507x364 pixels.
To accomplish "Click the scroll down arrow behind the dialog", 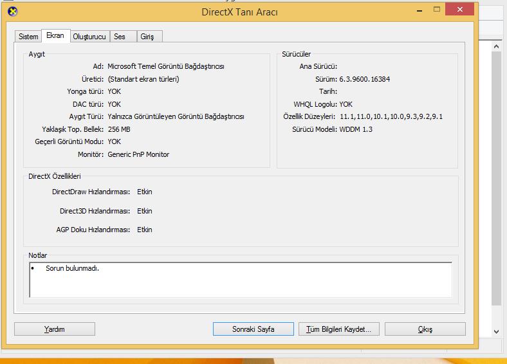I will 496,331.
